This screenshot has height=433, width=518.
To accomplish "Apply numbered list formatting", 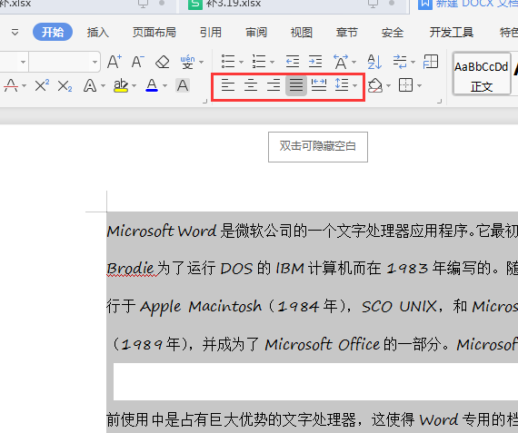I will [259, 62].
